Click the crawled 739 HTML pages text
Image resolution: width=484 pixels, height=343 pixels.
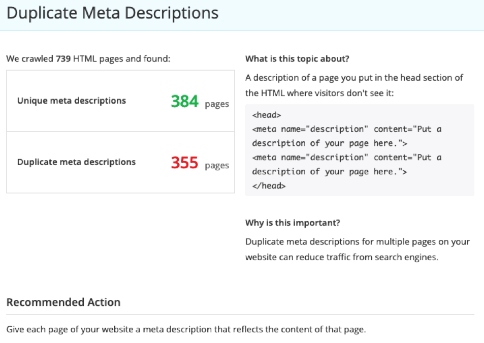(88, 59)
